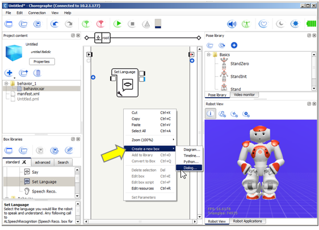Image resolution: width=319 pixels, height=230 pixels.
Task: Click the Set Language box wrench icon
Action: (120, 94)
